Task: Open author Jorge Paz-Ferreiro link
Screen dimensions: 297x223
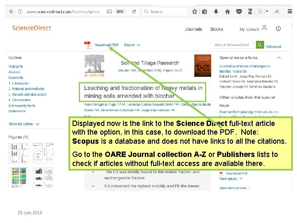Action: (x=155, y=110)
